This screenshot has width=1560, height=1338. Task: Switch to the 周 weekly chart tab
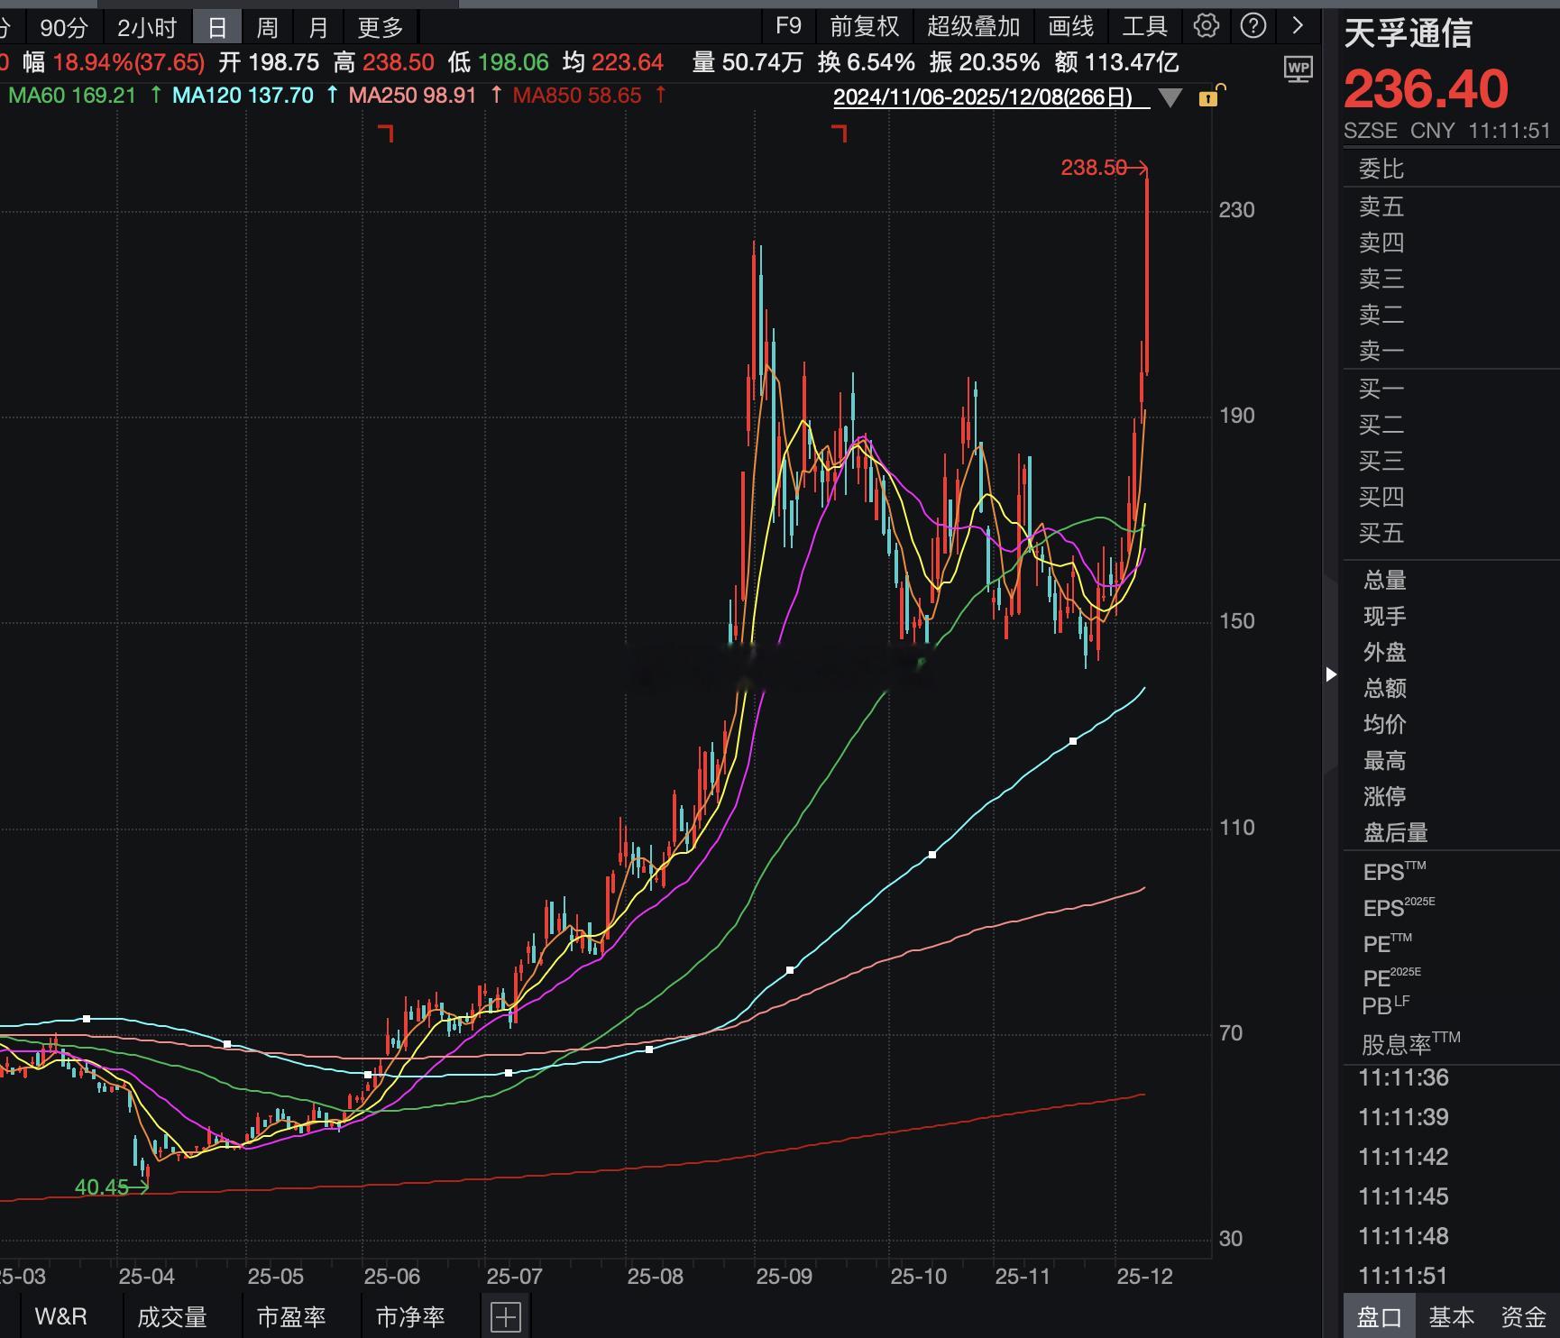[x=267, y=25]
